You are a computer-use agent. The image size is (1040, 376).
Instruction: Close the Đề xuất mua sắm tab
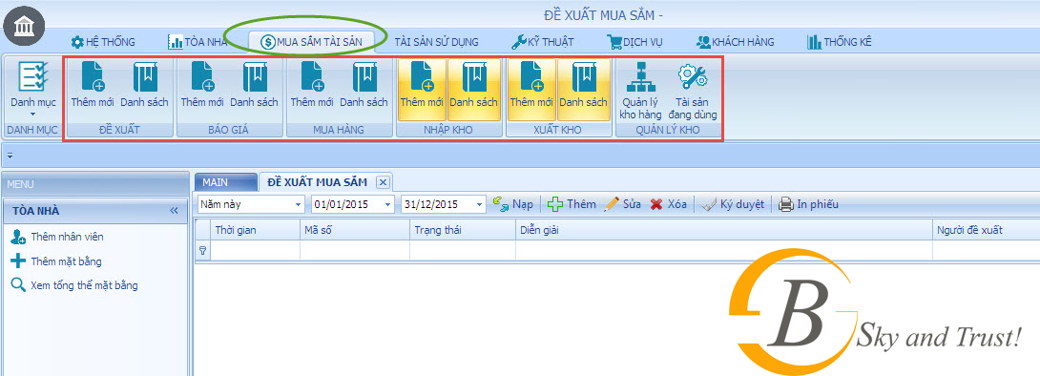pos(382,181)
